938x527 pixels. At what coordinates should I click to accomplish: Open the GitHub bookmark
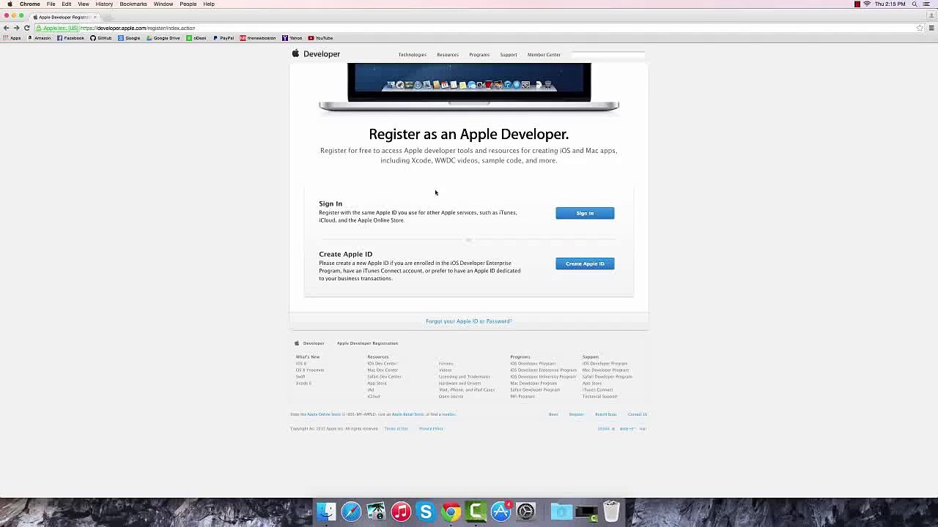(101, 38)
